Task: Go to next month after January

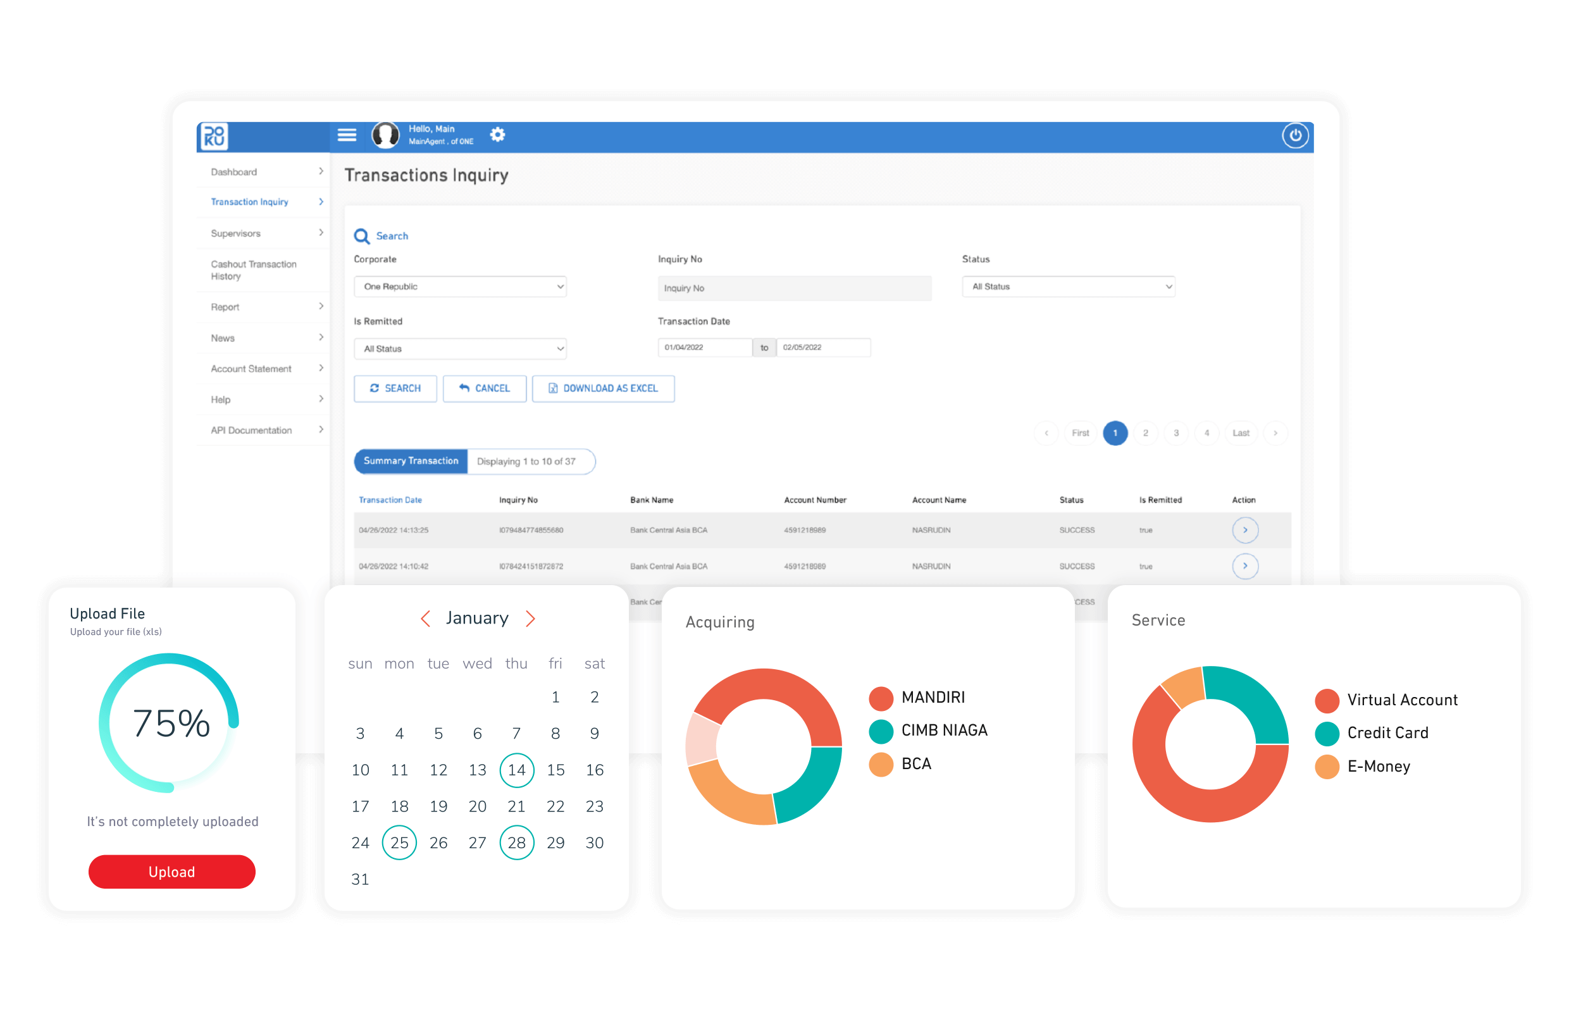Action: (530, 619)
